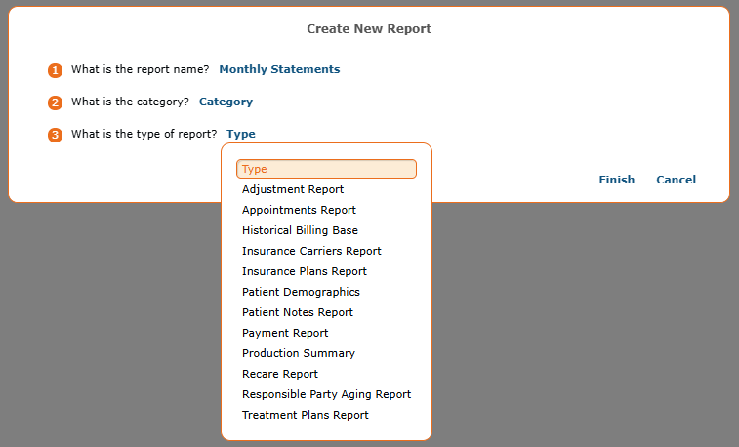Click the orange step 2 number badge
Image resolution: width=739 pixels, height=447 pixels.
[55, 102]
